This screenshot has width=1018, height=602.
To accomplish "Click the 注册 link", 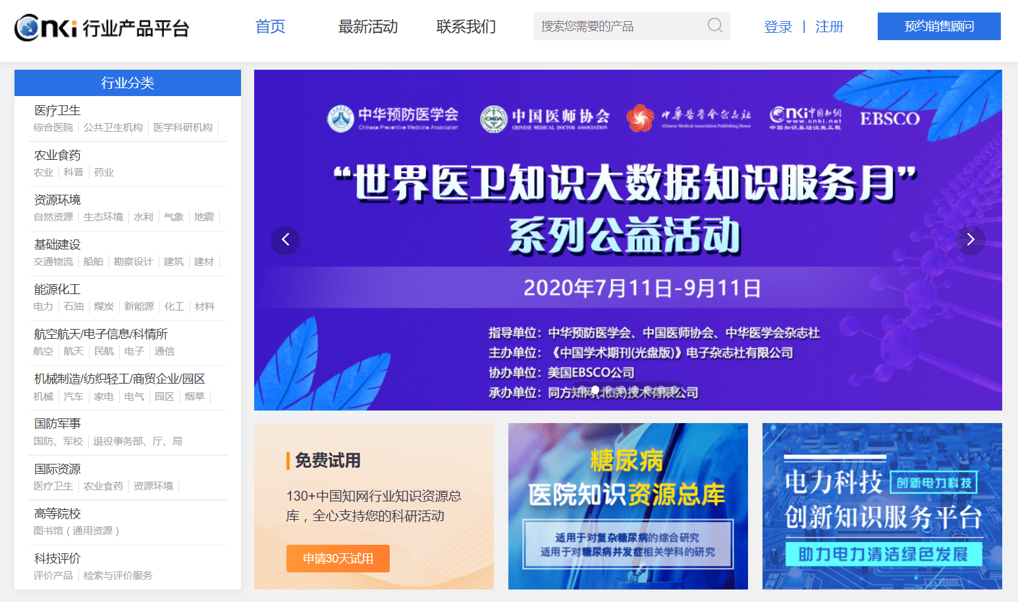I will (x=829, y=27).
